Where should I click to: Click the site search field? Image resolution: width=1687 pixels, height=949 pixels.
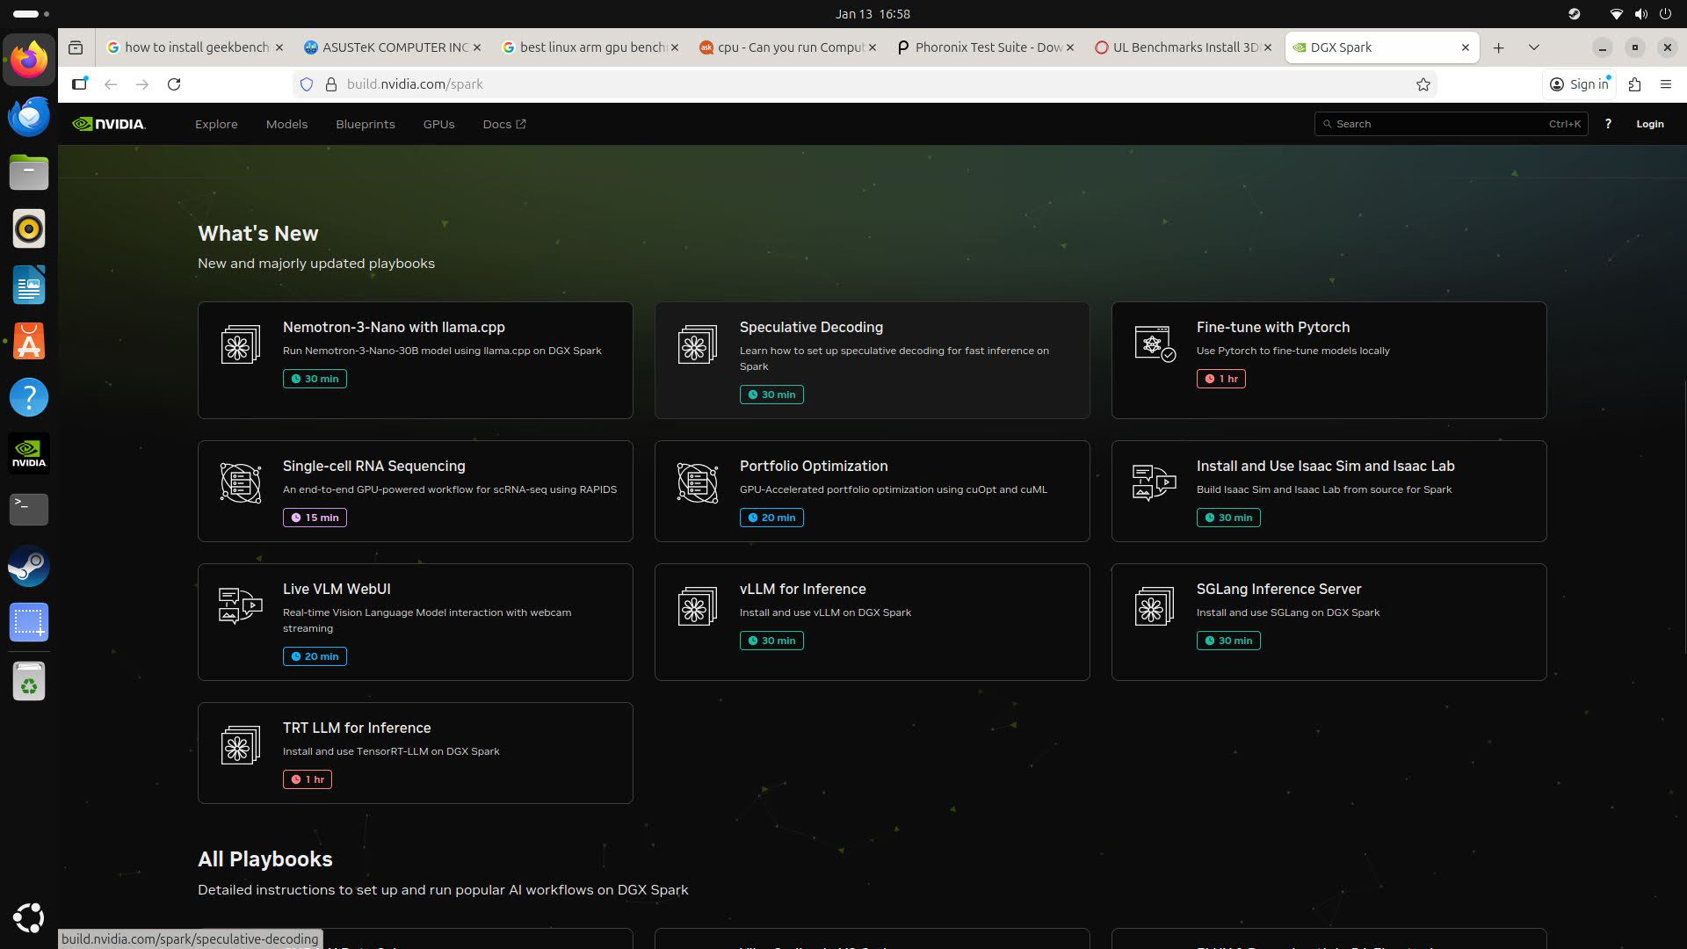[x=1441, y=124]
